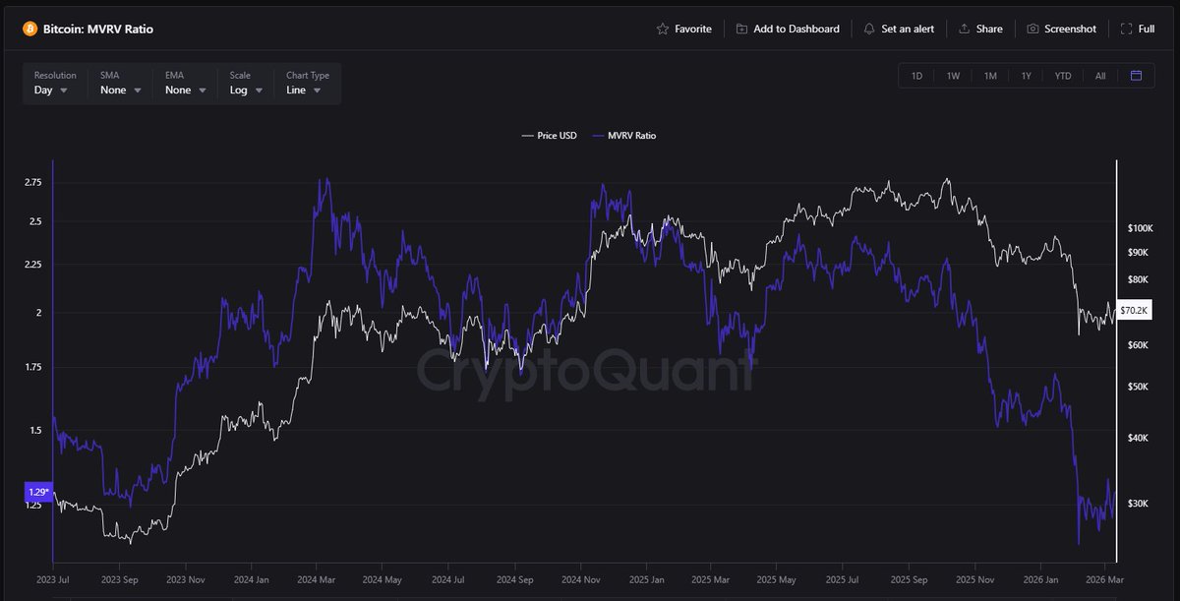This screenshot has height=601, width=1180.
Task: Click the 2024 Nov axis label
Action: [x=580, y=580]
